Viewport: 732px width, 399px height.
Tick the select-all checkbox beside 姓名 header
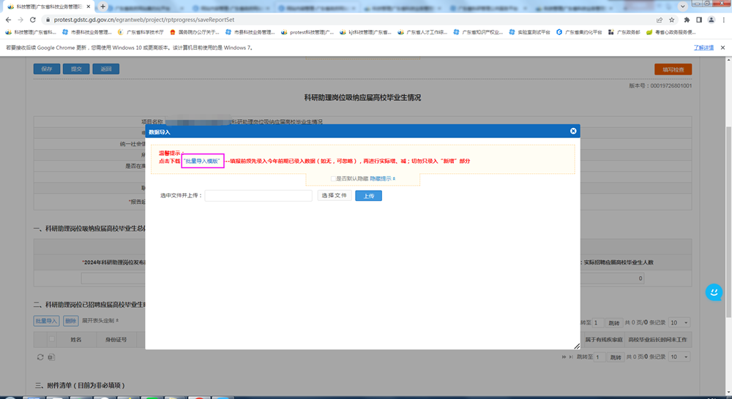52,339
